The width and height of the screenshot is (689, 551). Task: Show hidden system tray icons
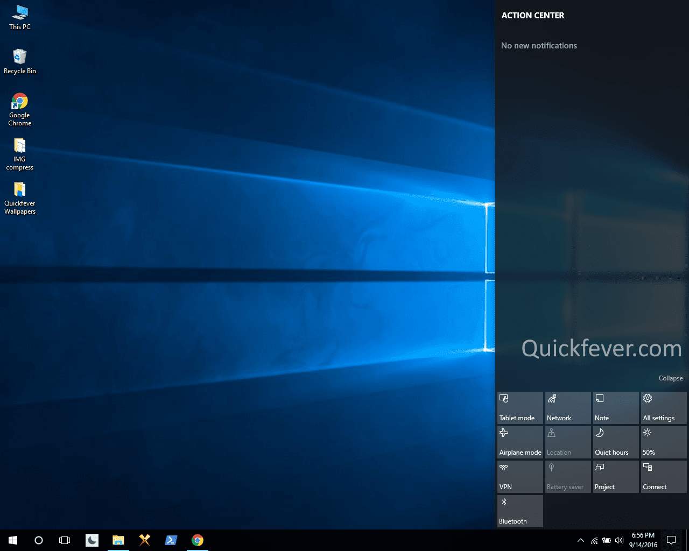pos(581,540)
